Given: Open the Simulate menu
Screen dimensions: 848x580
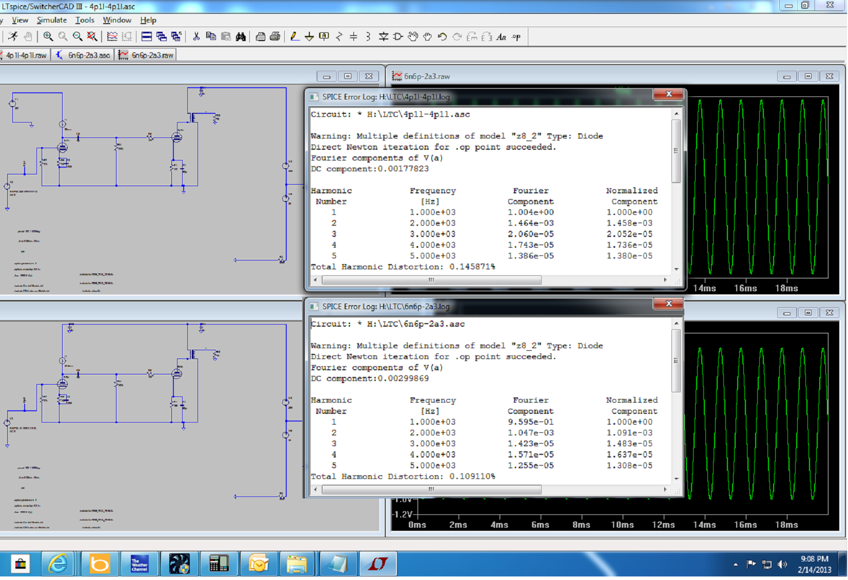Looking at the screenshot, I should pyautogui.click(x=52, y=20).
